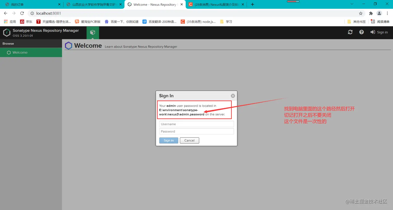This screenshot has height=210, width=393.
Task: Open the Nexus Browse cube icon
Action: [93, 33]
